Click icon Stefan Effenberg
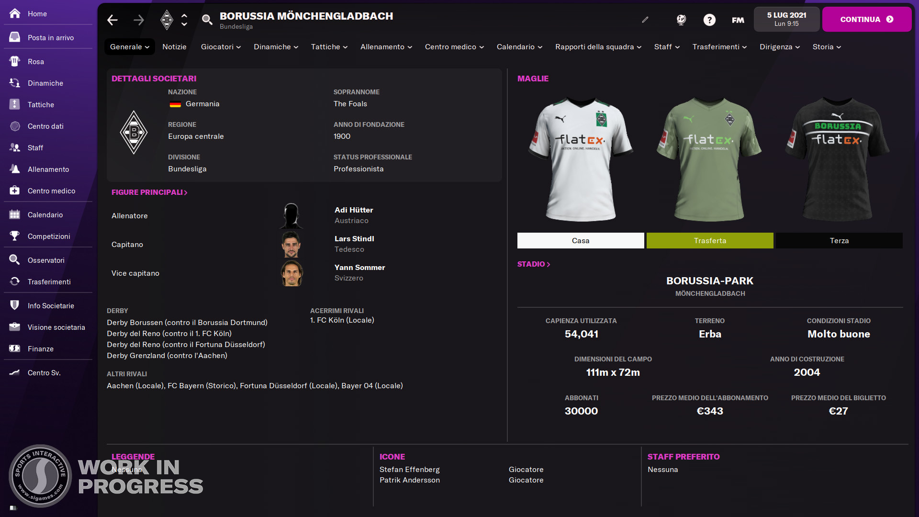The image size is (919, 517). (x=409, y=469)
